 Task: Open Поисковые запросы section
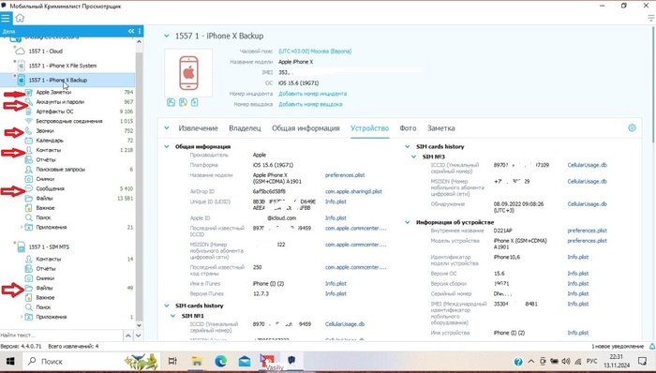click(61, 170)
